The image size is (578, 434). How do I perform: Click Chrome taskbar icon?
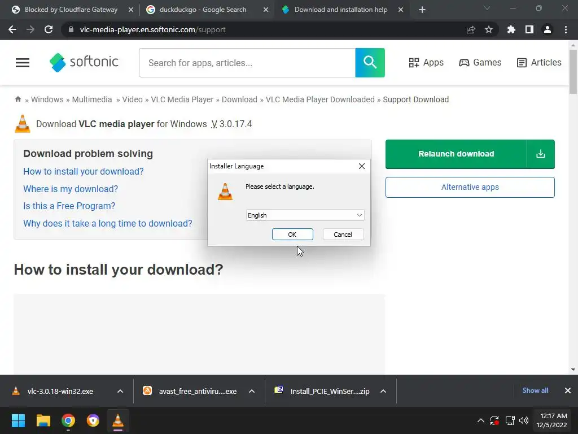(x=68, y=420)
